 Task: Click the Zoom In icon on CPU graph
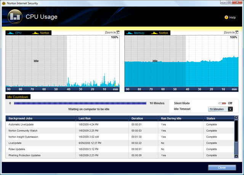(x=118, y=33)
